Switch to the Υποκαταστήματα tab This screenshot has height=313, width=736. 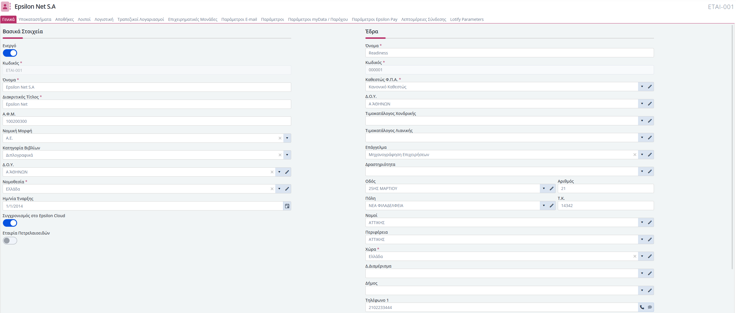coord(35,19)
